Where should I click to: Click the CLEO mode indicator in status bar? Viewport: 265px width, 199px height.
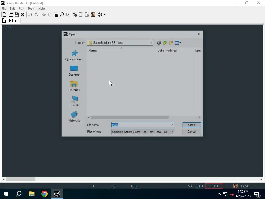click(214, 186)
